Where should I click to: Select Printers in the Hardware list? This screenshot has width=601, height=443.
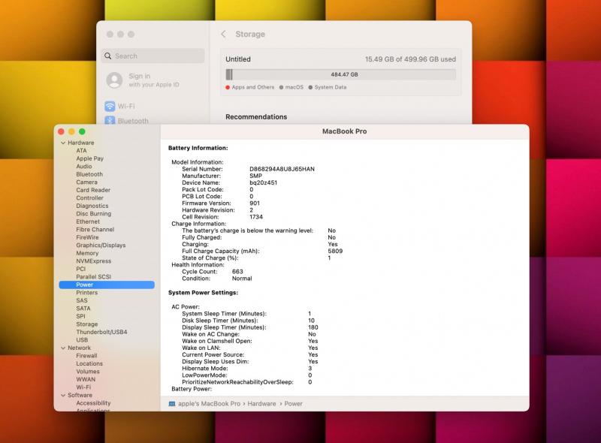point(86,292)
